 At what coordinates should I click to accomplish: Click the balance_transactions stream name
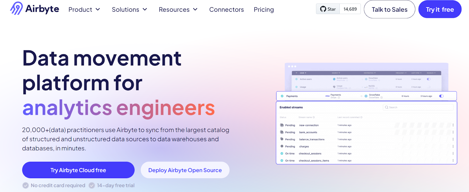(x=312, y=139)
